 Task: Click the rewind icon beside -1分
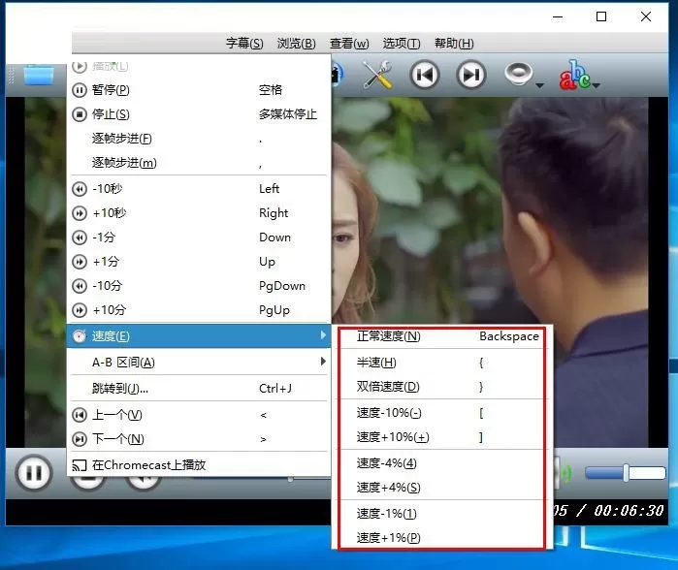[x=80, y=237]
